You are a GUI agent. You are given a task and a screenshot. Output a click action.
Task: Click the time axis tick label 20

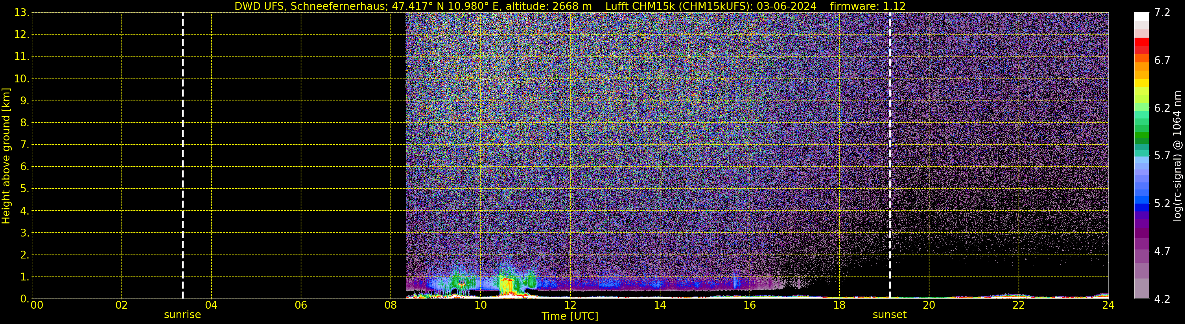point(929,305)
